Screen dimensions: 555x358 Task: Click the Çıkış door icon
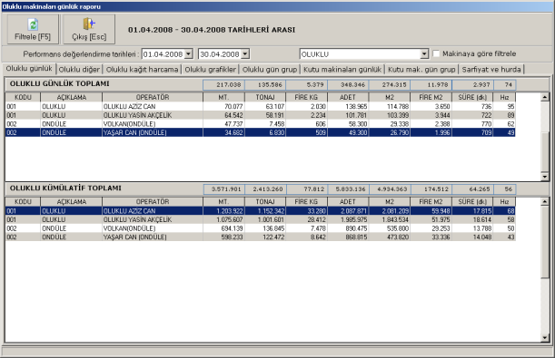point(89,24)
